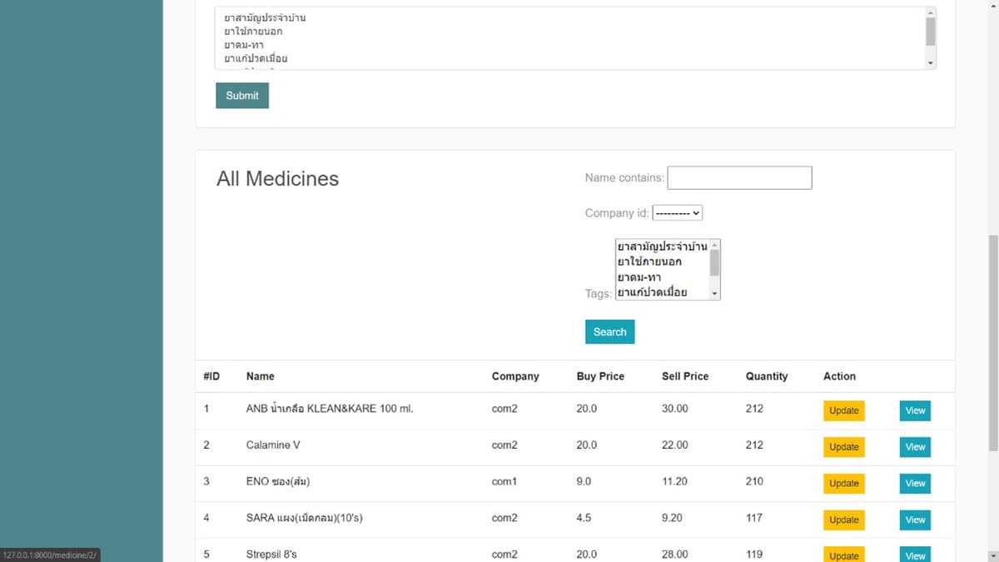This screenshot has height=562, width=999.
Task: Click the Tags filter list up arrow
Action: click(x=714, y=245)
